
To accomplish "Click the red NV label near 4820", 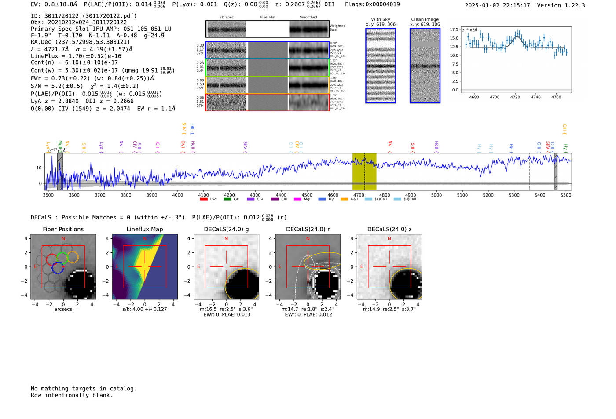I will pyautogui.click(x=390, y=143).
